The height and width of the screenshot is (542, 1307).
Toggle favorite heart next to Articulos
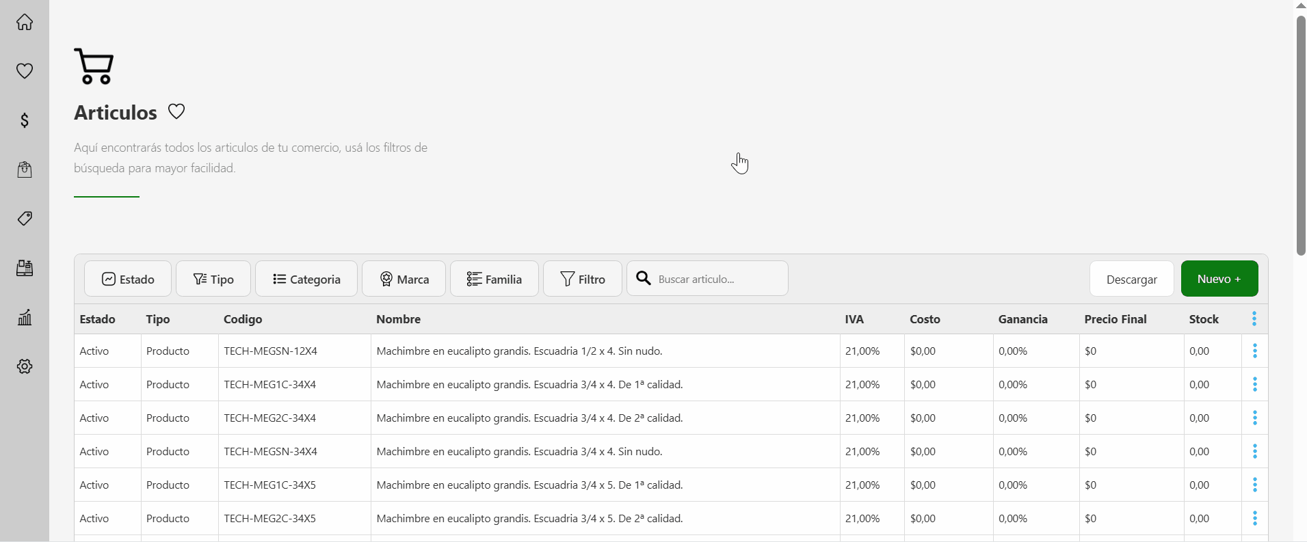click(176, 111)
